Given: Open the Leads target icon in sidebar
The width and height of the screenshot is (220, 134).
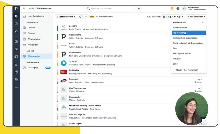Looking at the screenshot, I should (16, 16).
